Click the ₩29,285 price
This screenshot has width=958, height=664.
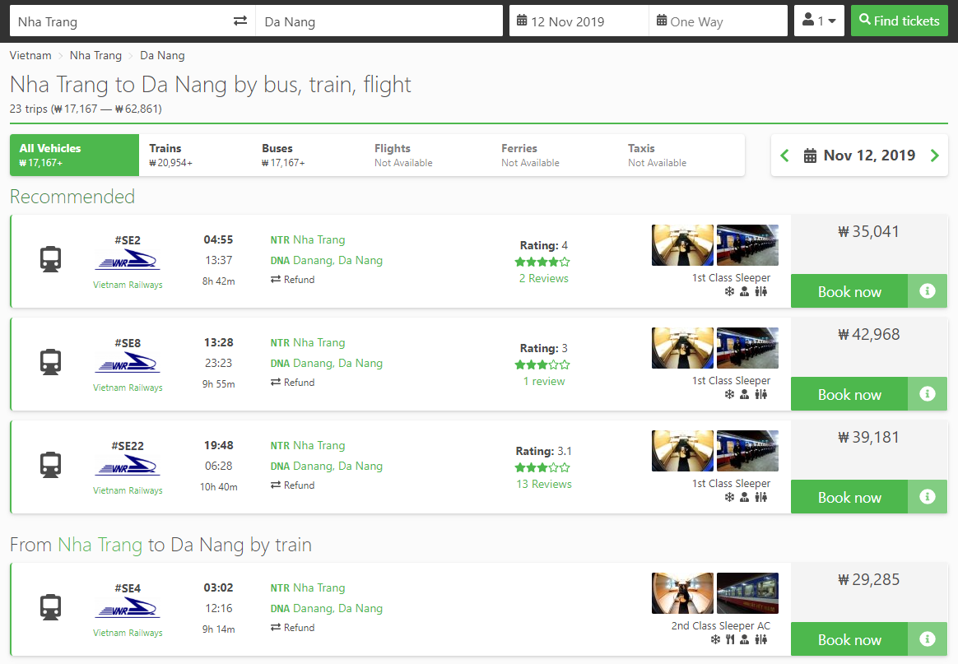tap(868, 579)
